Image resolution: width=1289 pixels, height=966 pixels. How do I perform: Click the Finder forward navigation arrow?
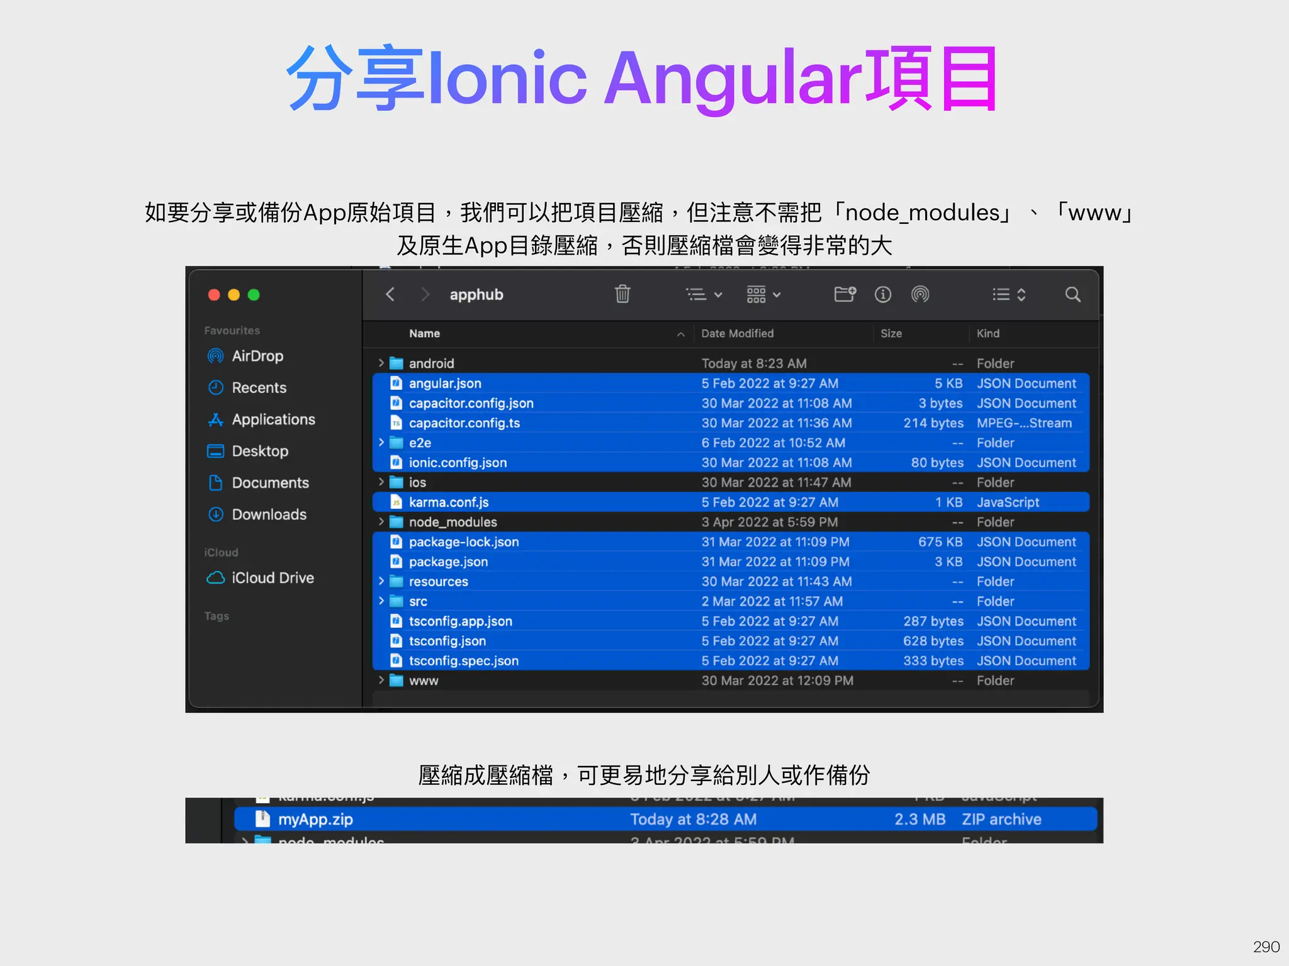coord(425,294)
